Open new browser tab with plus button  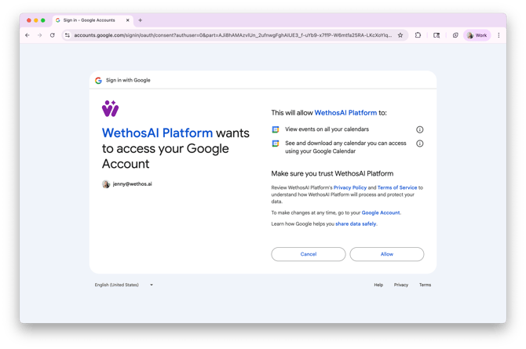141,20
